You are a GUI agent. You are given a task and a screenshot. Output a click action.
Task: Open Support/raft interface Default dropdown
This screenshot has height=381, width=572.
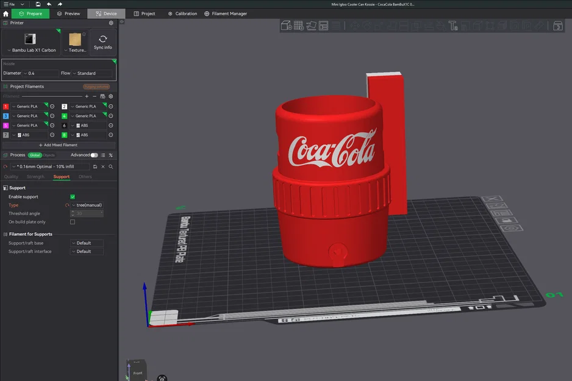[87, 252]
